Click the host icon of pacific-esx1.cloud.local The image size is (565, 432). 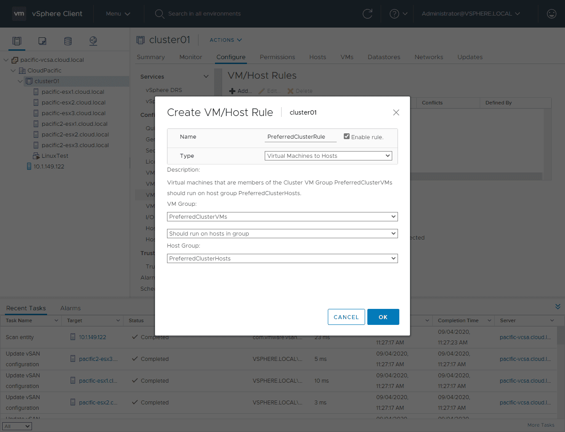click(36, 92)
